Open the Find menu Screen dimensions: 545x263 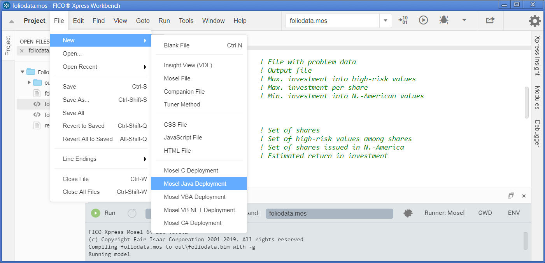click(x=98, y=21)
